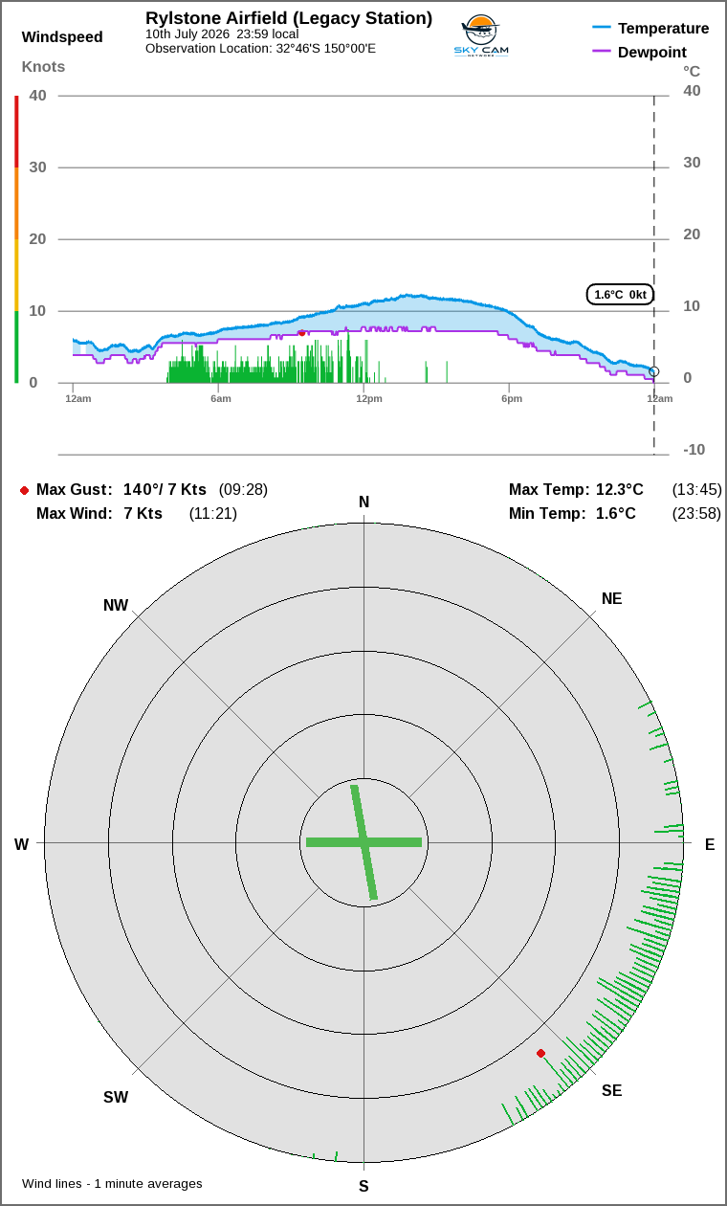Click the Observation Location coordinates text
Screen dimensions: 727x1206
tap(260, 48)
